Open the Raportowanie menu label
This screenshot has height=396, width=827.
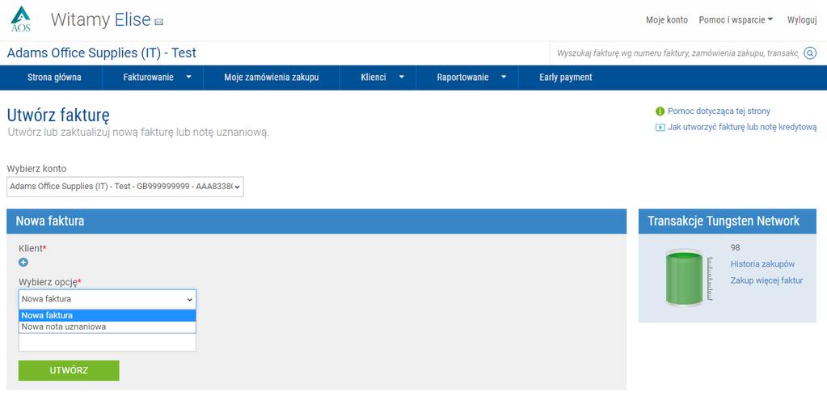(x=462, y=78)
